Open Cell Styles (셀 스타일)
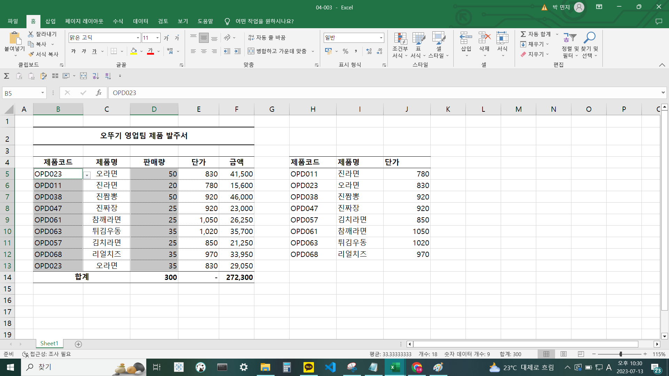The height and width of the screenshot is (376, 669). pos(438,45)
